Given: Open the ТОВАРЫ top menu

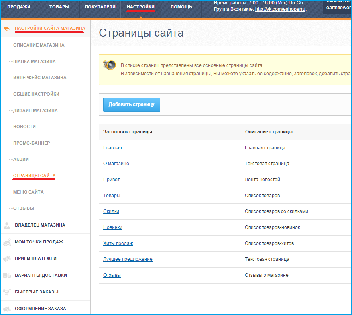Looking at the screenshot, I should click(59, 7).
